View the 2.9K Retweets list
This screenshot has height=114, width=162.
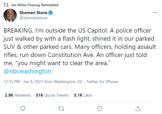[18, 95]
